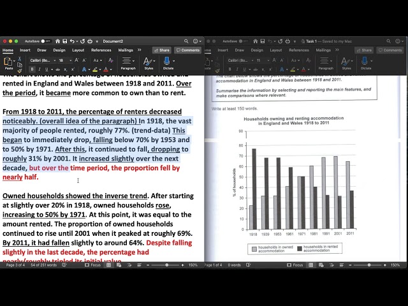Open search in Task 1 title bar
This screenshot has height=306, width=408.
click(x=388, y=41)
